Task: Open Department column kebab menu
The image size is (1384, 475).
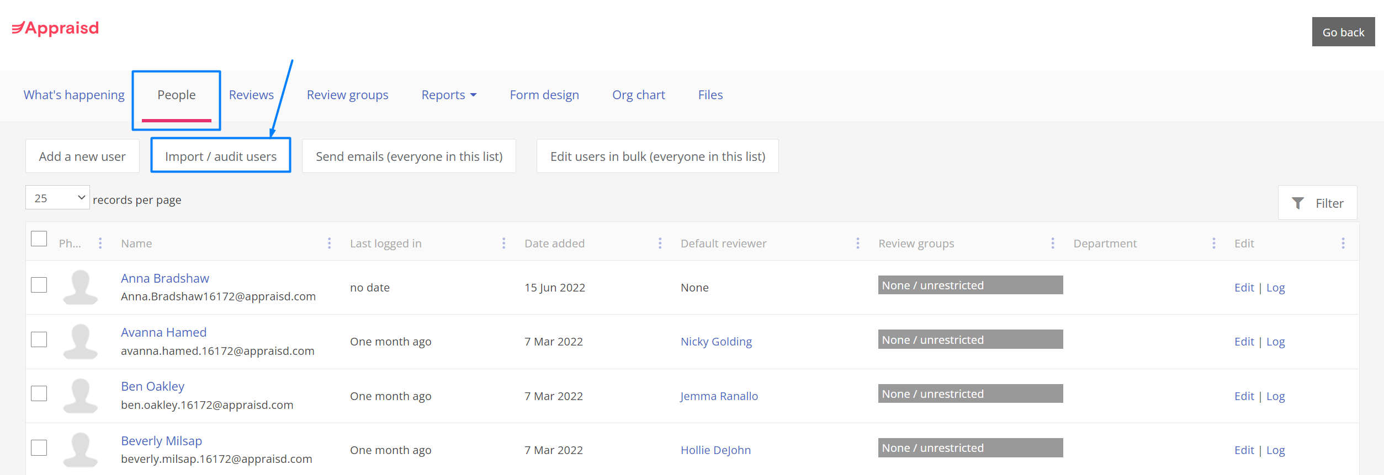Action: click(x=1213, y=243)
